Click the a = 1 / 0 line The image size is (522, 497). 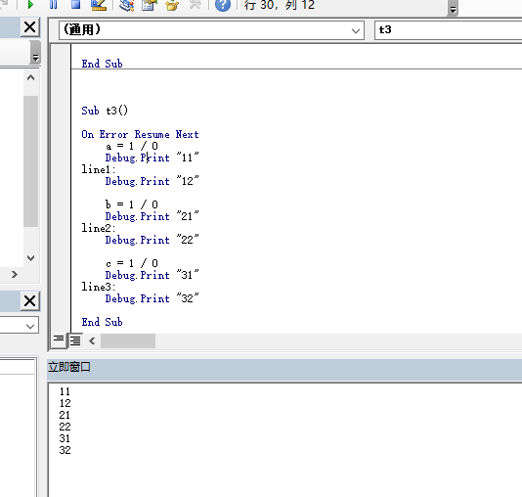[132, 146]
